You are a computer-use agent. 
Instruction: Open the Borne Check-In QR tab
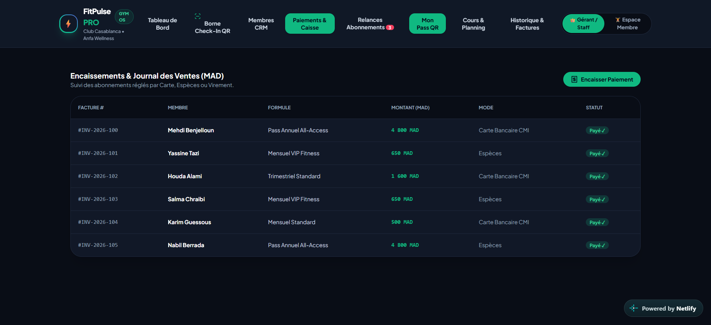pos(213,24)
